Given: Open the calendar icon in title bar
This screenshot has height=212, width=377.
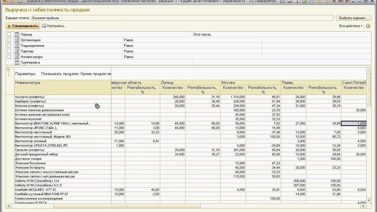Looking at the screenshot, I should pyautogui.click(x=325, y=1).
